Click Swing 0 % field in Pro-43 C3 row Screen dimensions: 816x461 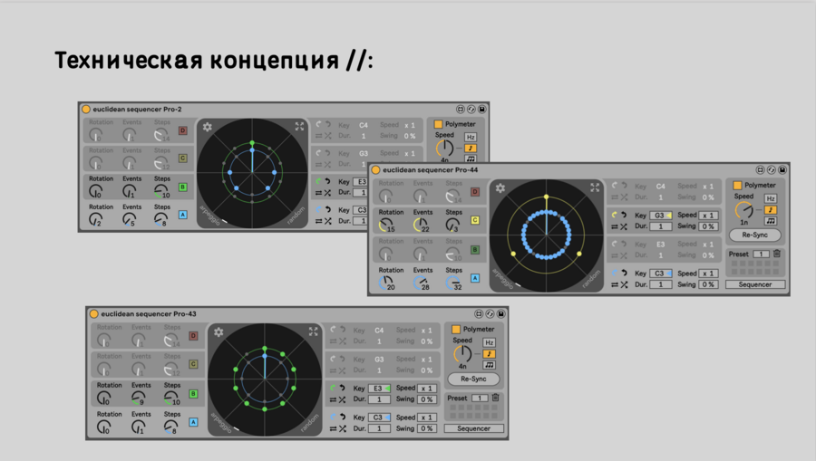point(427,428)
